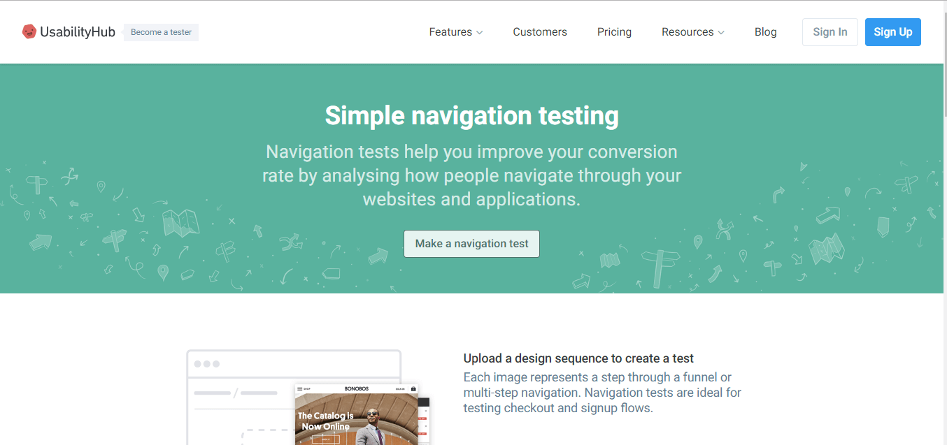Screen dimensions: 947x445
Task: Expand the Features dropdown menu
Action: tap(455, 32)
